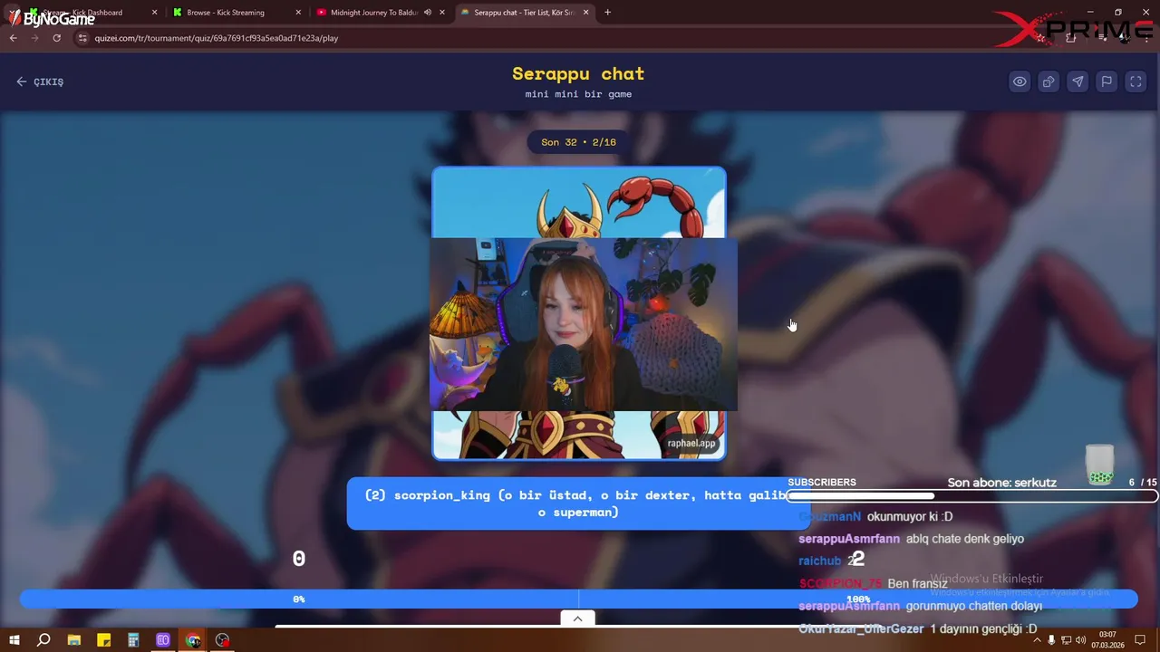Mute the audio on Midnight Journey tab
This screenshot has width=1160, height=652.
coord(428,13)
